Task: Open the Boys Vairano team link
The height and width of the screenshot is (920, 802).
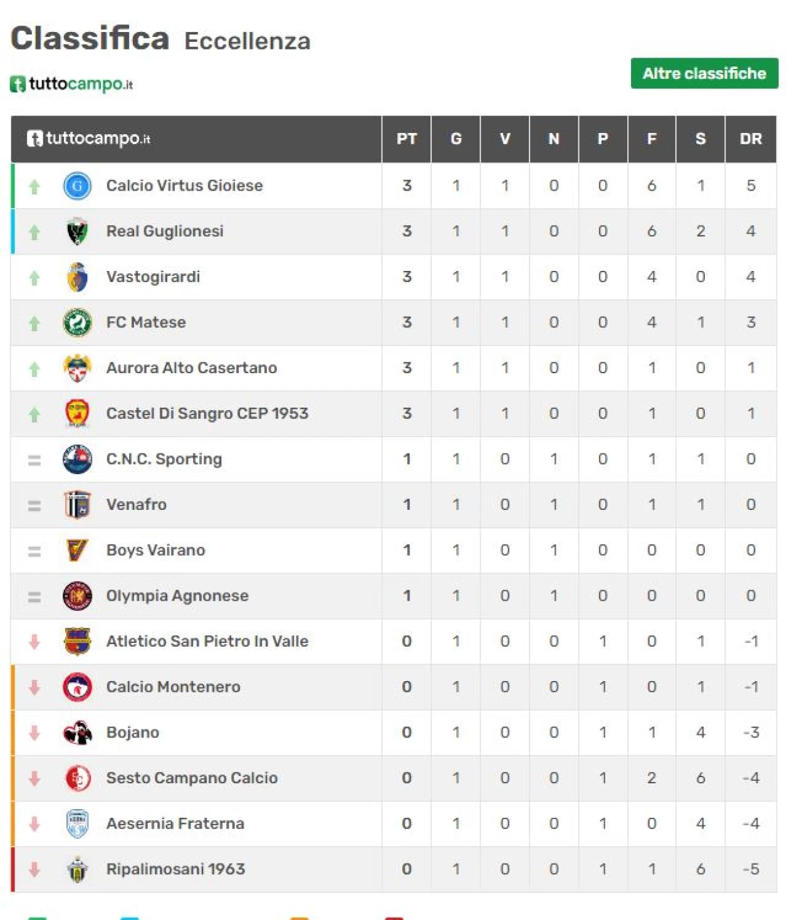Action: pyautogui.click(x=156, y=551)
